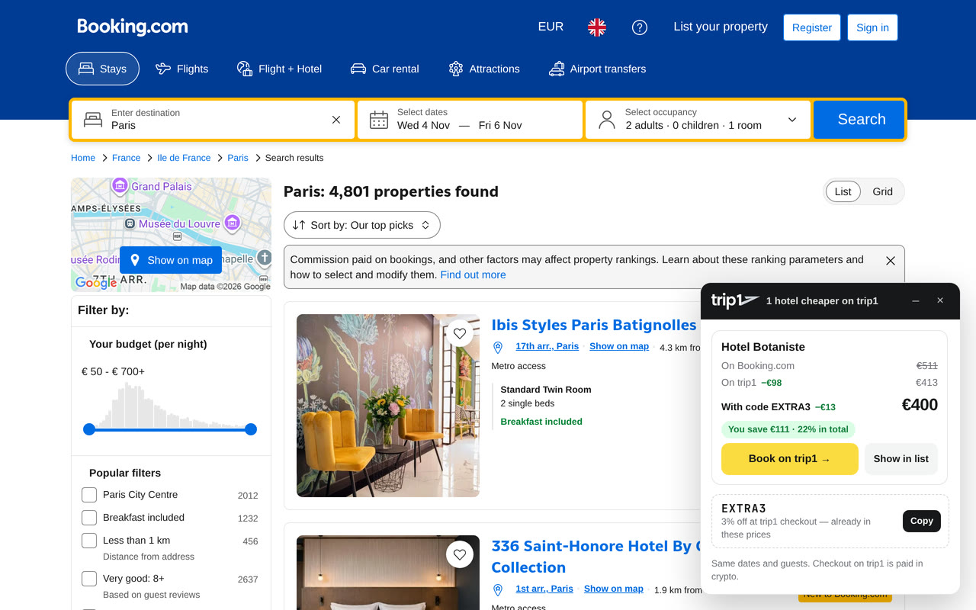This screenshot has width=976, height=610.
Task: Click the Enter destination input field
Action: [213, 120]
